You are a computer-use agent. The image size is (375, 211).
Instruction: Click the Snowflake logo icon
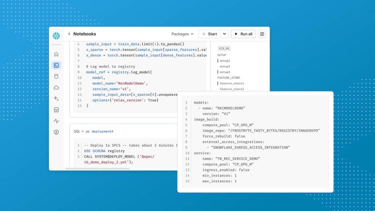pyautogui.click(x=56, y=36)
